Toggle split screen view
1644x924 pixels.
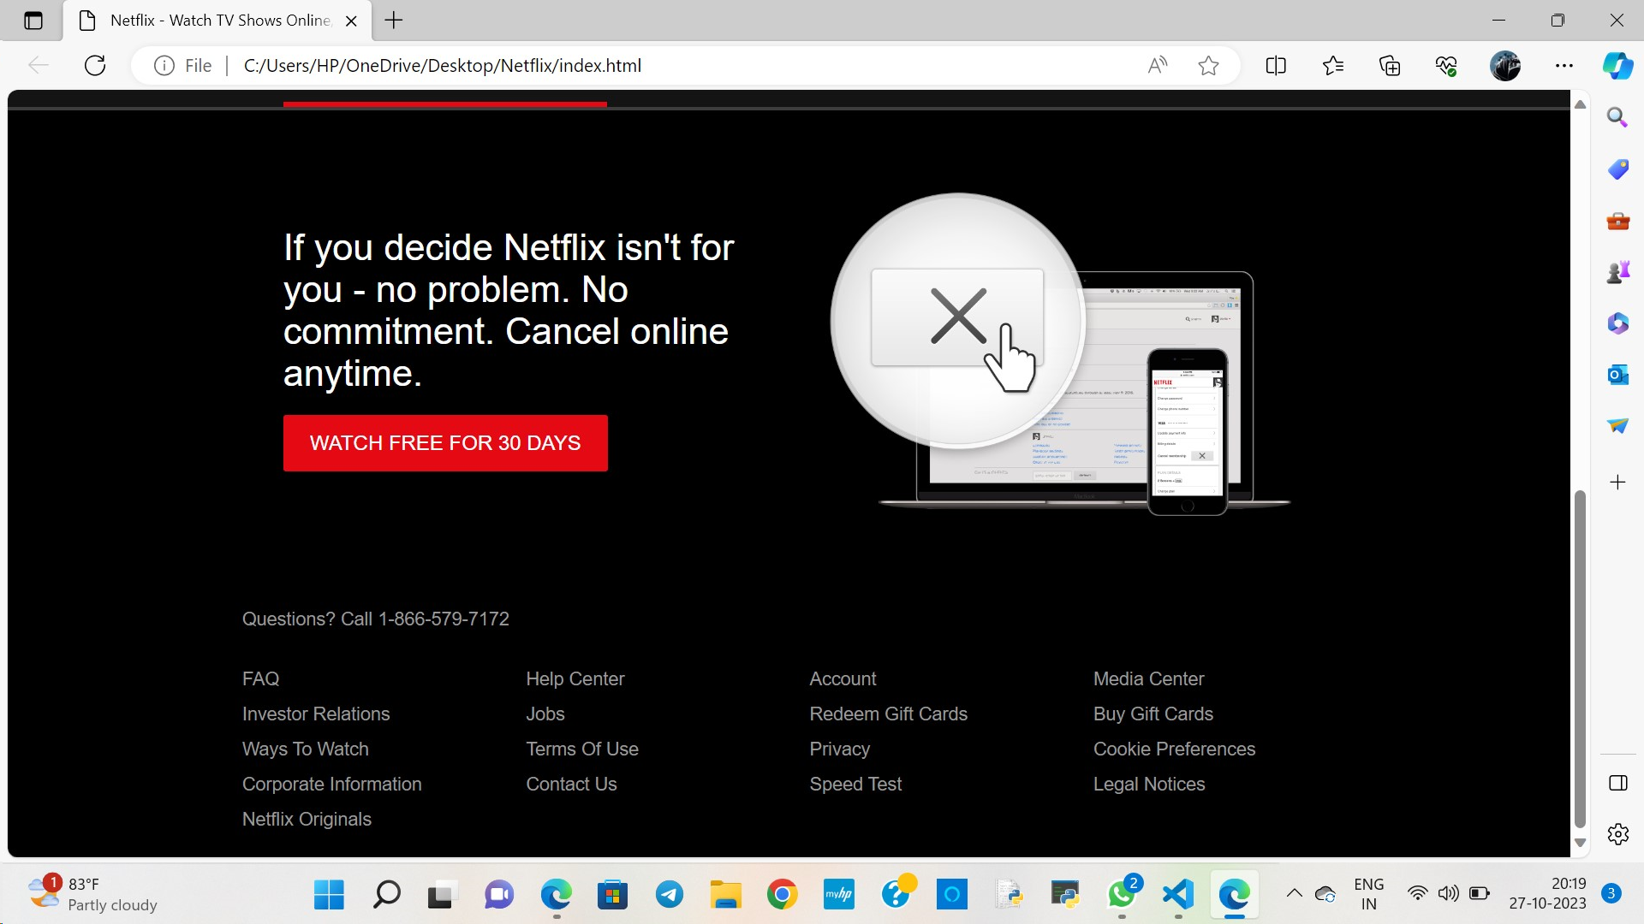pyautogui.click(x=1275, y=65)
